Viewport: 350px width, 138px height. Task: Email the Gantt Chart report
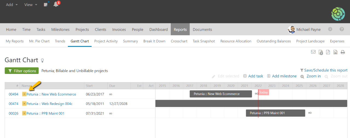click(x=313, y=52)
